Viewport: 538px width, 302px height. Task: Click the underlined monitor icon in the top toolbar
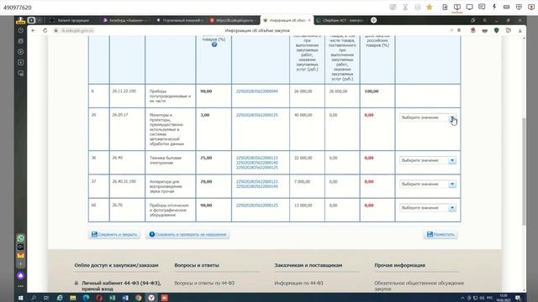click(x=457, y=8)
